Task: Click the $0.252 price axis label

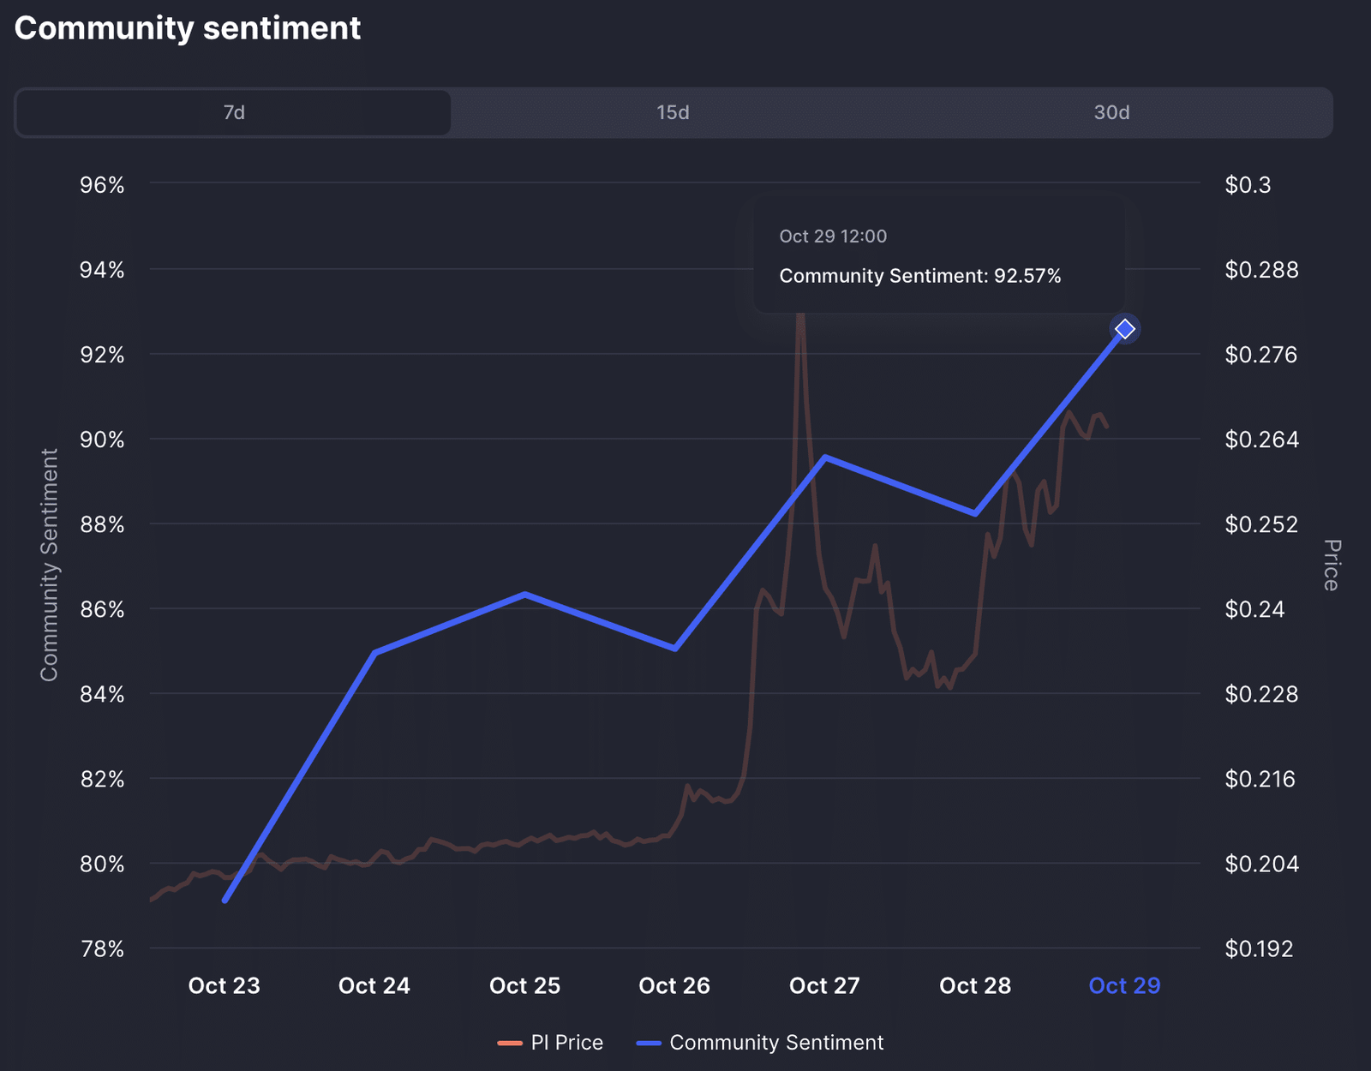Action: [x=1261, y=524]
